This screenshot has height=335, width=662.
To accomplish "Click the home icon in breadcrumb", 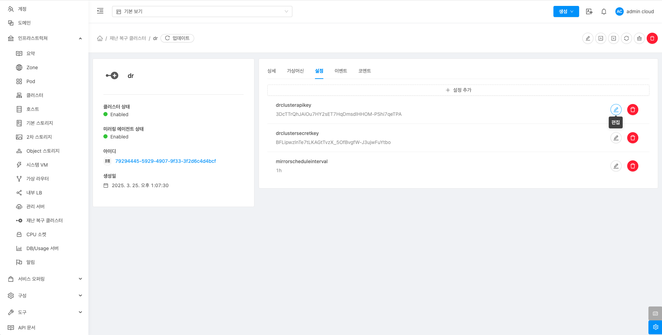I will 100,38.
